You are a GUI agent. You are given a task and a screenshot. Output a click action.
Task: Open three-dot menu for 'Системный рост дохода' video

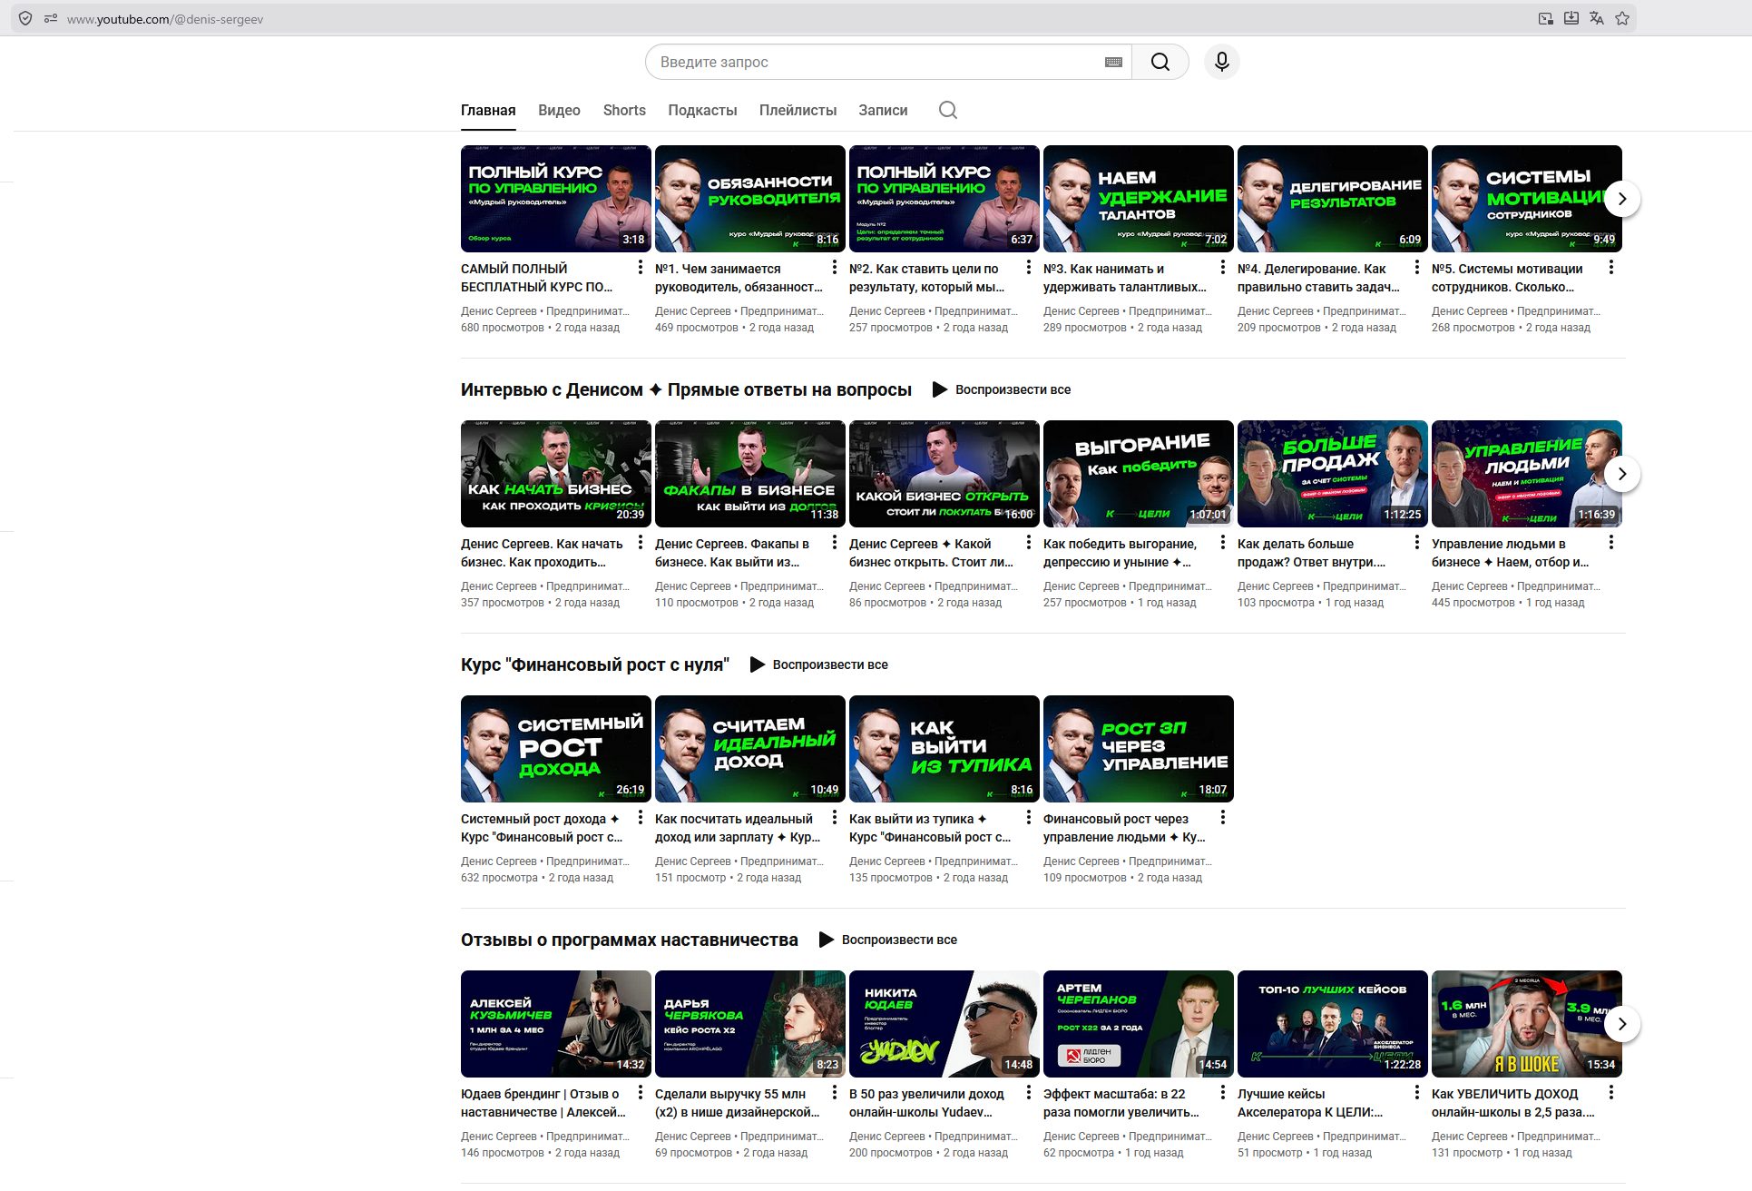tap(640, 818)
